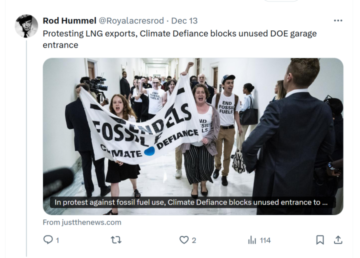Like the tweet with heart icon
The width and height of the screenshot is (360, 258).
point(184,240)
